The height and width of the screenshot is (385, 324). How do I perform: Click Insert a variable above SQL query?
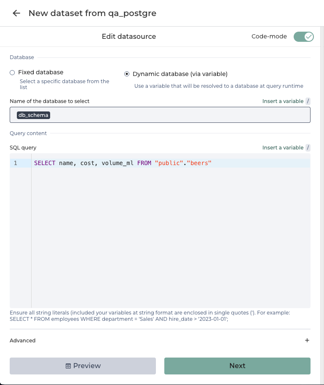(283, 148)
